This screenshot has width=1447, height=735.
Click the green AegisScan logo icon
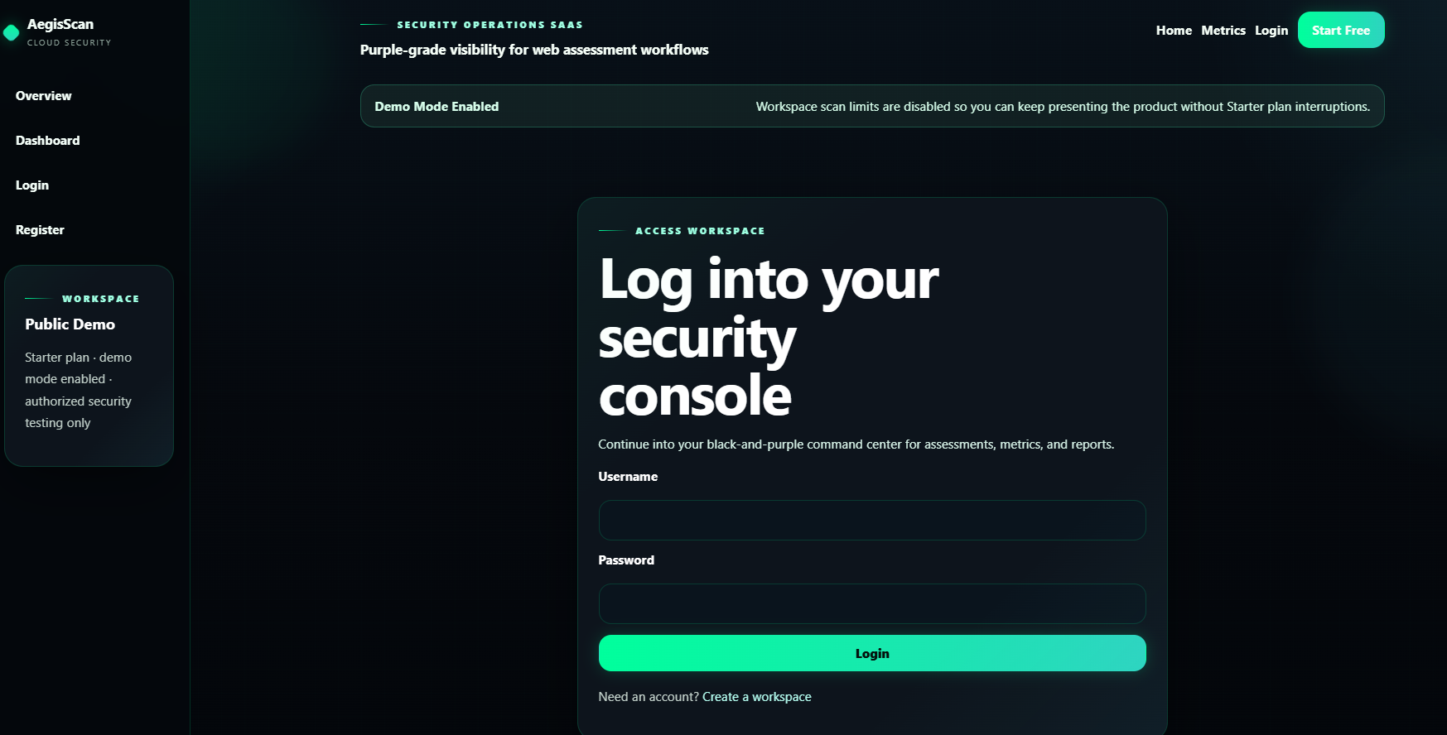[11, 32]
